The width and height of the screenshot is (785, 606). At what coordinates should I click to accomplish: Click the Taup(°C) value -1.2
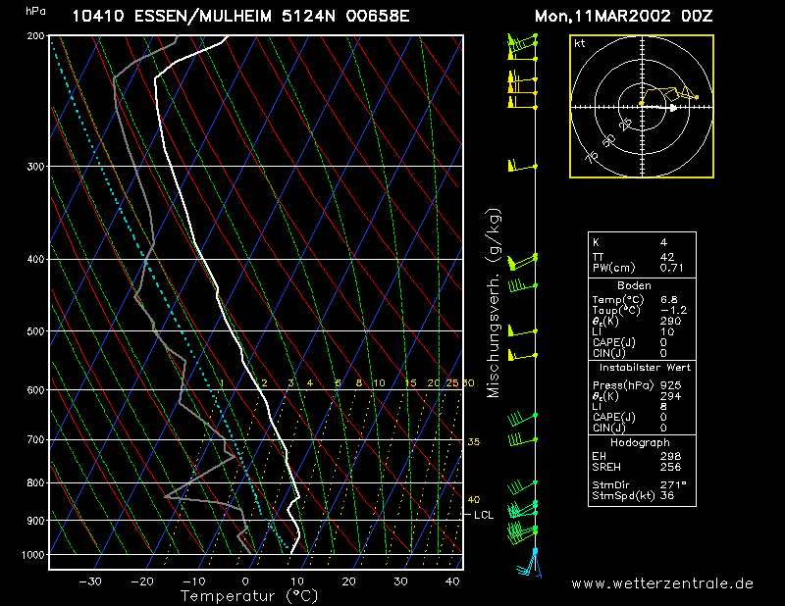pos(673,310)
